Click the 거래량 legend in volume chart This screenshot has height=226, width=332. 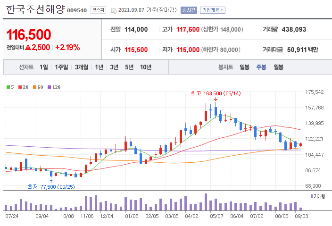(x=318, y=197)
